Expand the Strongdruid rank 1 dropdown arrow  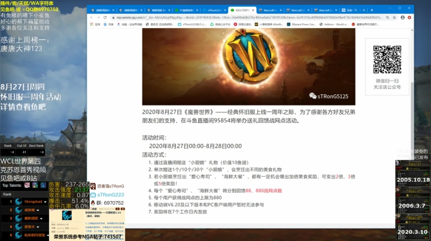pos(45,202)
